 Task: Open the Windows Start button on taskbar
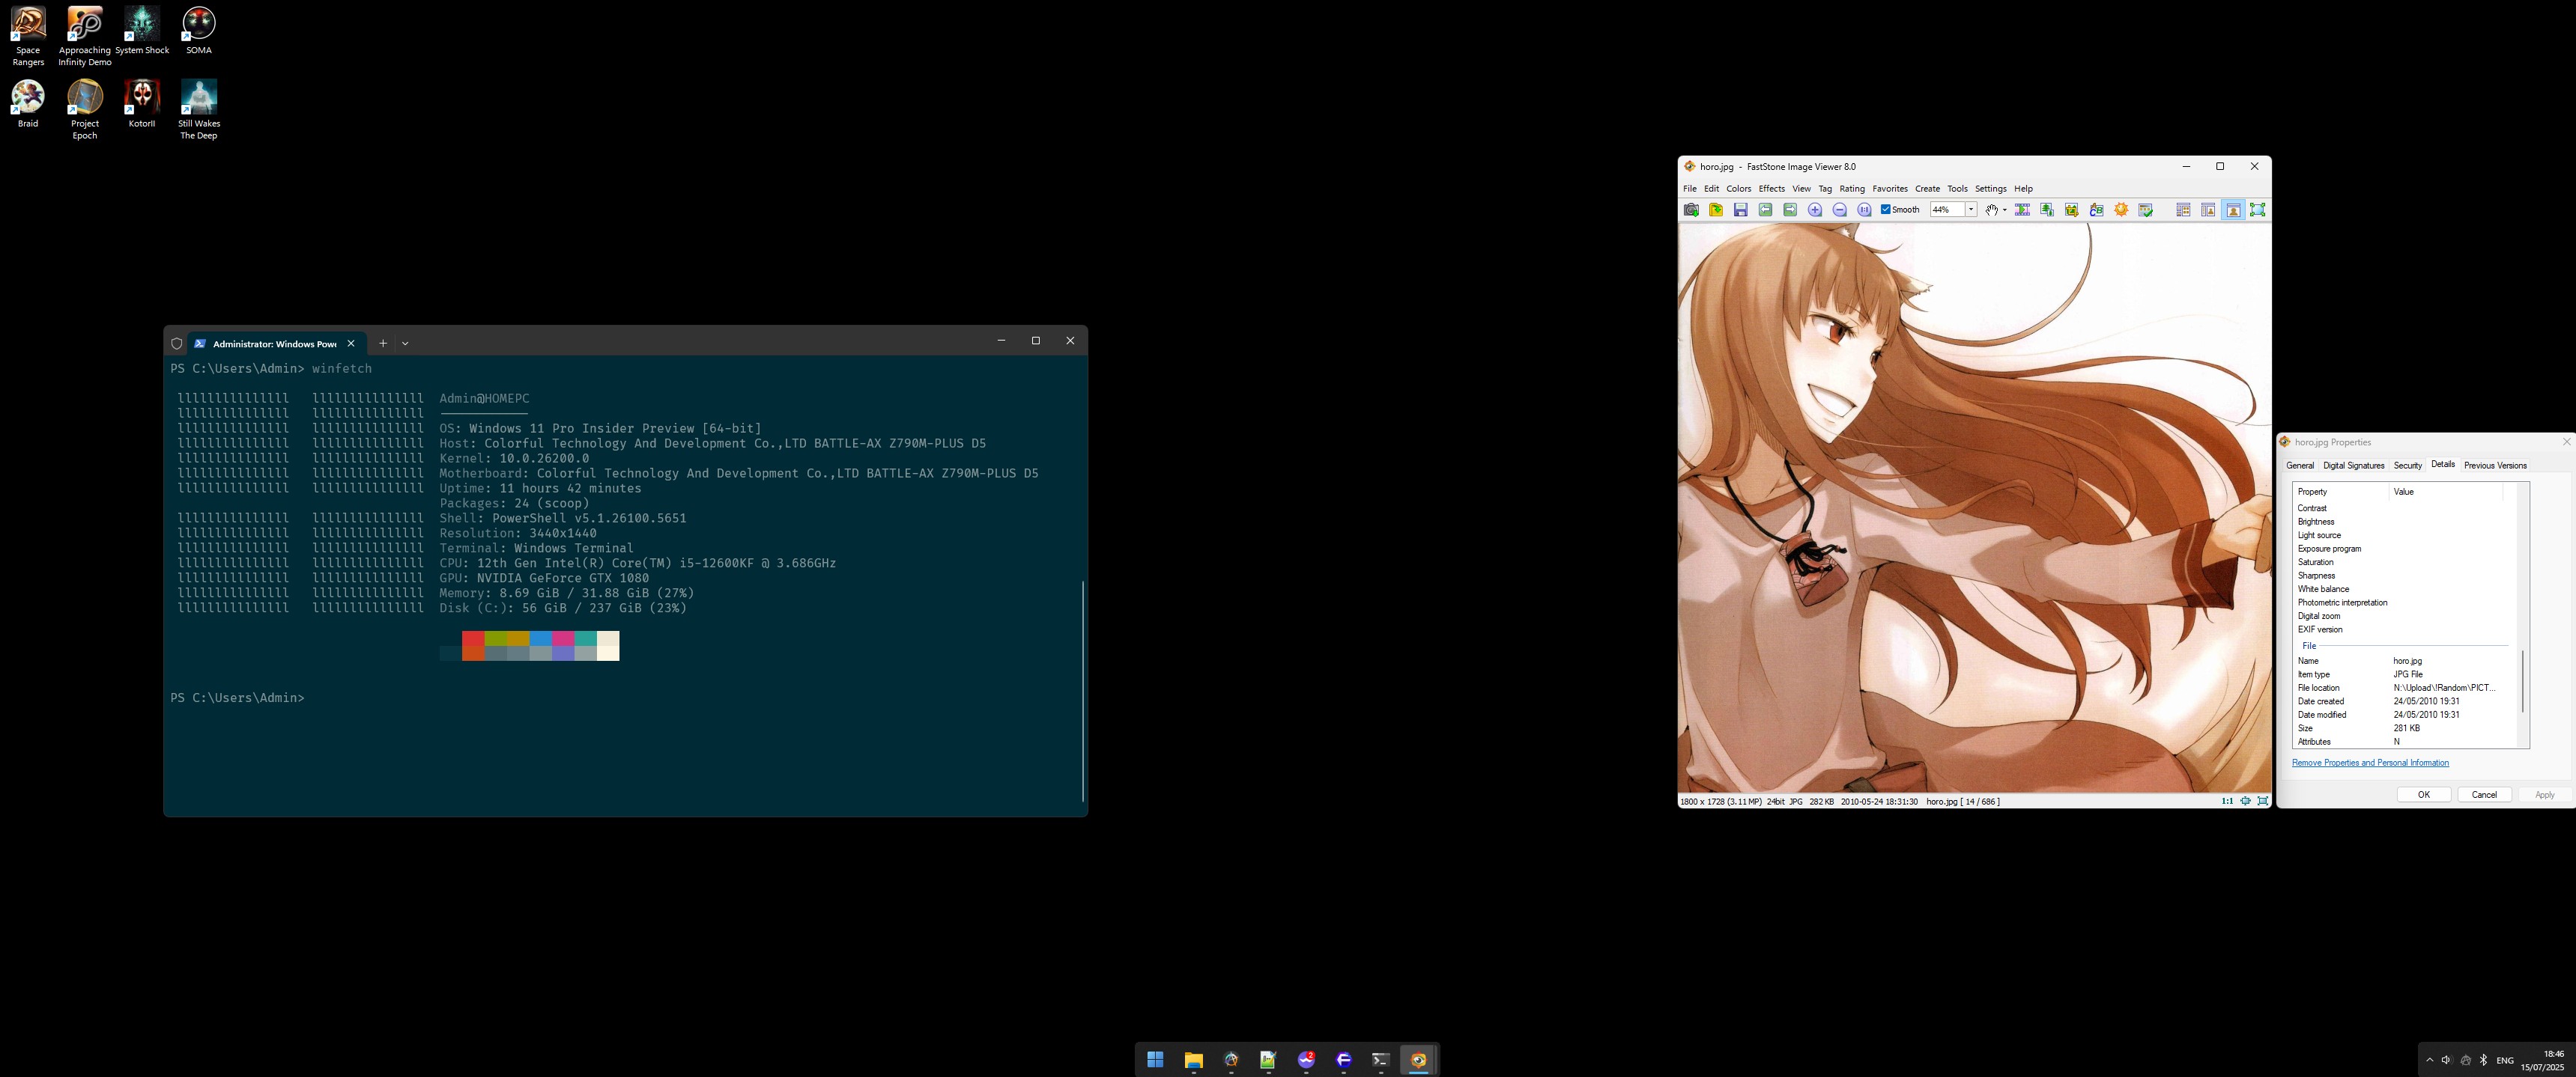coord(1155,1060)
